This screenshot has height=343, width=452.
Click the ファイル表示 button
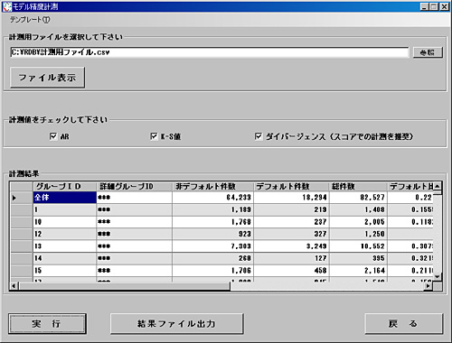click(47, 78)
